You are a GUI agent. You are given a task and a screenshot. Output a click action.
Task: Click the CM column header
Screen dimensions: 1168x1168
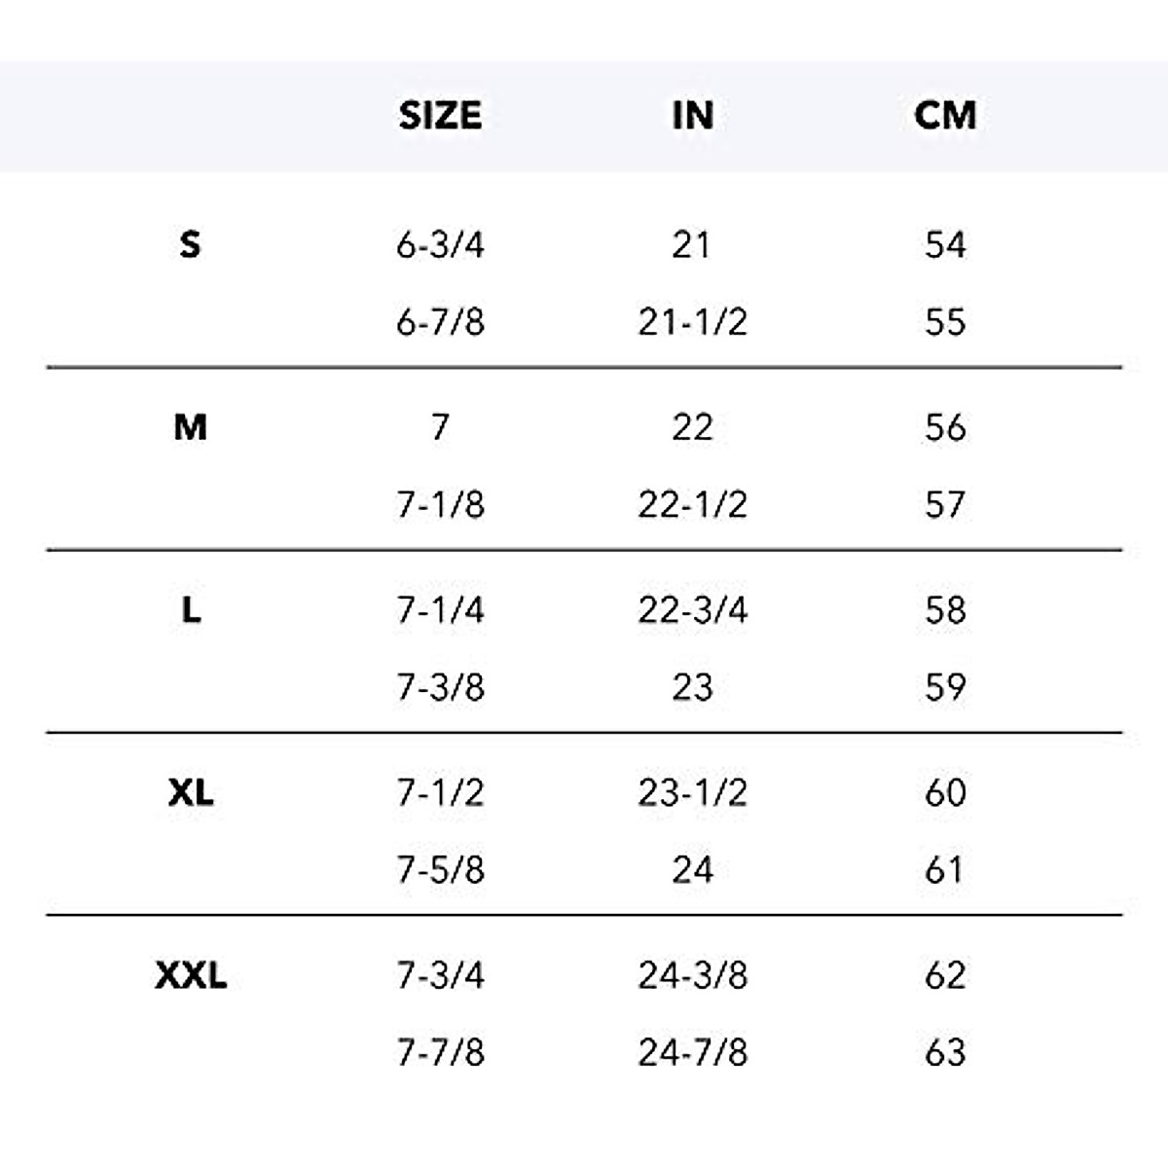point(944,116)
